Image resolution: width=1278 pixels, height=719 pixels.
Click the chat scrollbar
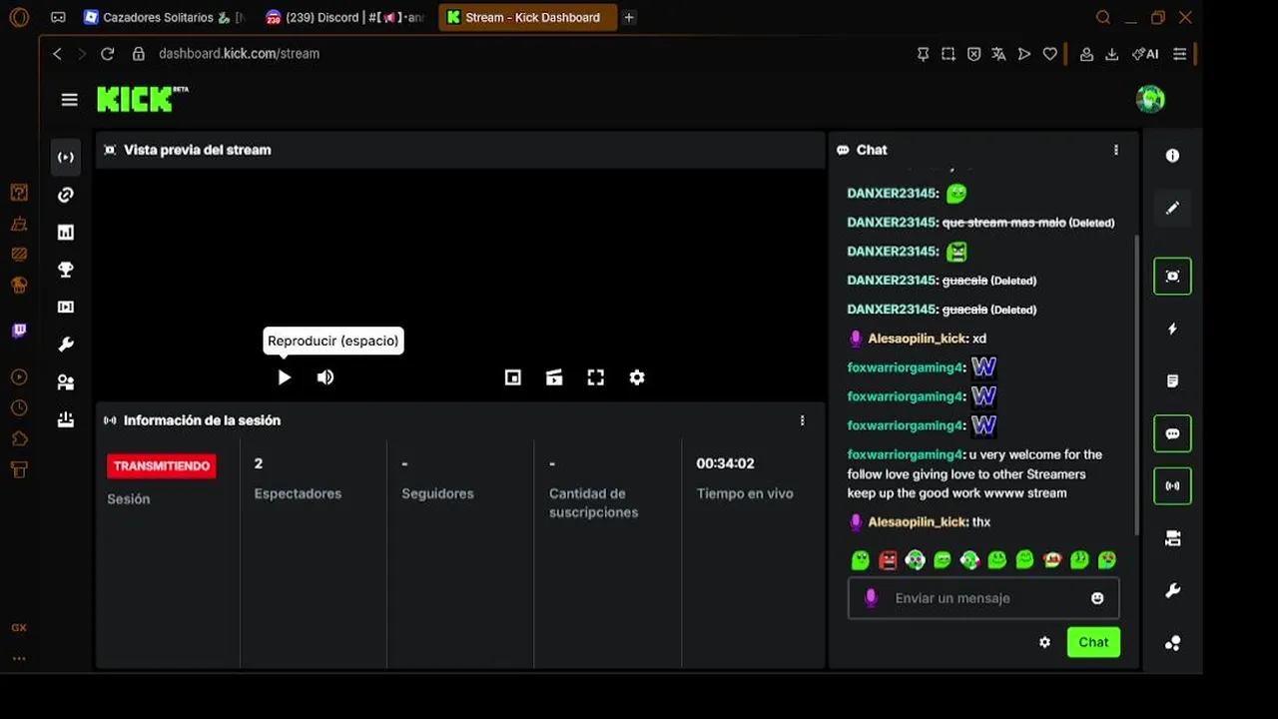(x=1135, y=384)
